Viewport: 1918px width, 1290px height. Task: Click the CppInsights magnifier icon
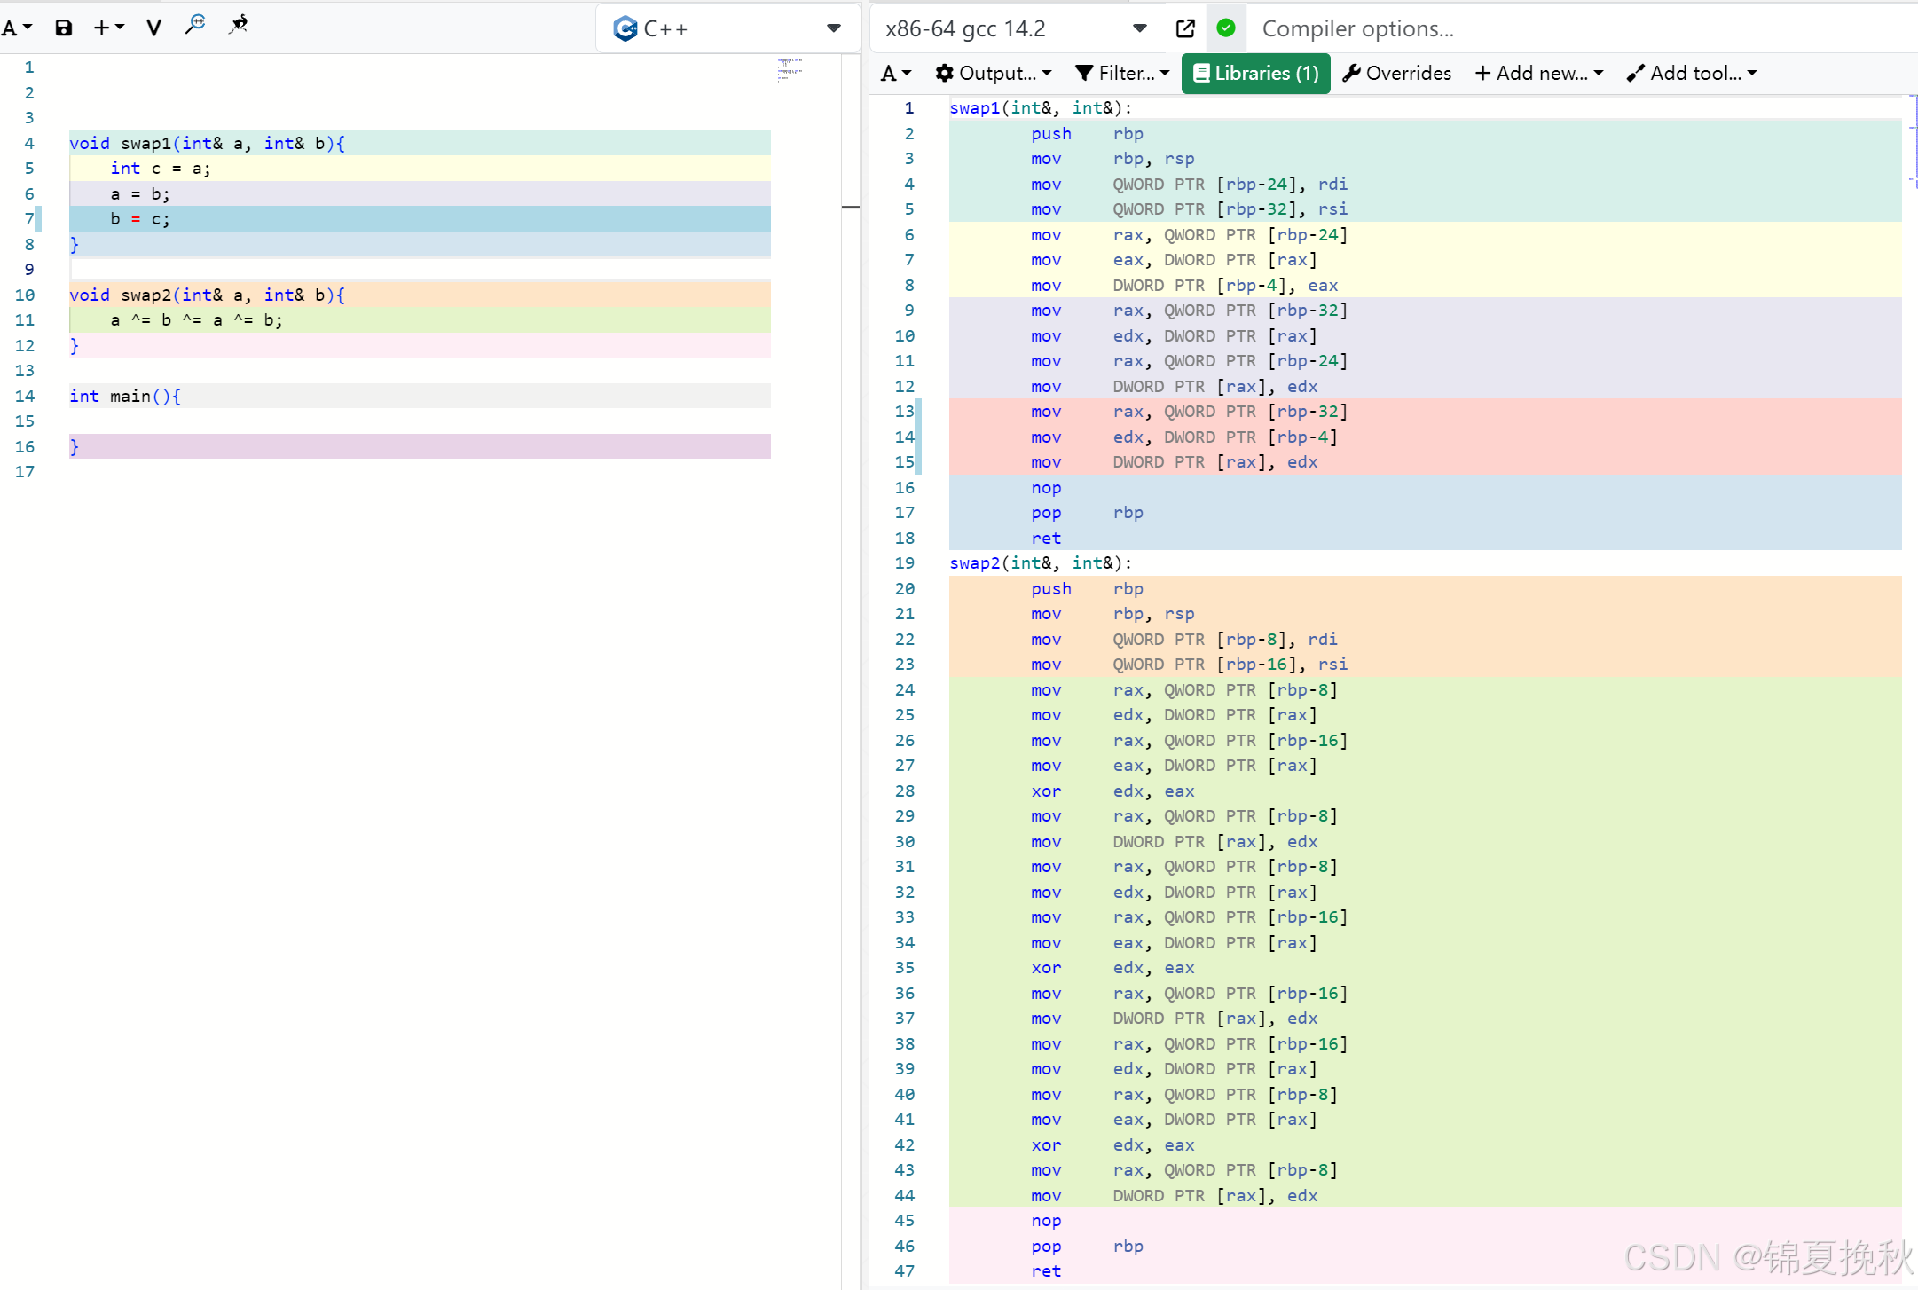tap(195, 25)
